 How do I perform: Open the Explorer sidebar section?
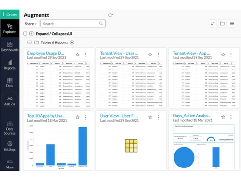click(10, 28)
